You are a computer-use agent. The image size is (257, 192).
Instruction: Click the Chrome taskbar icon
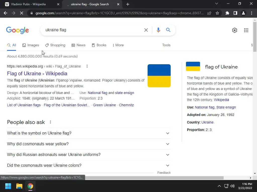click(30, 186)
